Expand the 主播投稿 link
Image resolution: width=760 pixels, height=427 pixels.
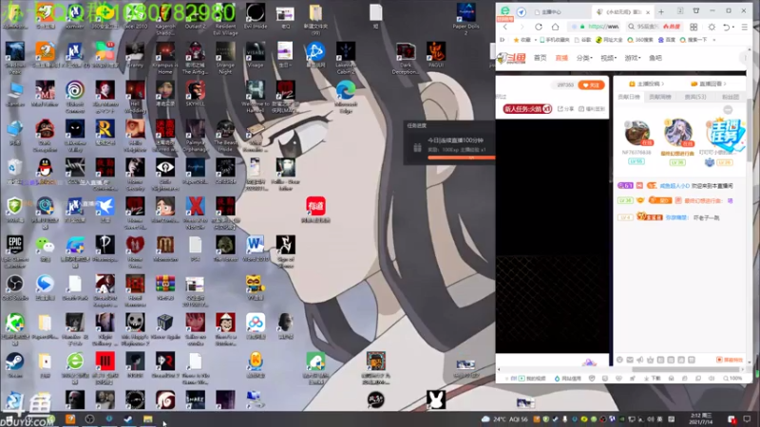pyautogui.click(x=646, y=84)
